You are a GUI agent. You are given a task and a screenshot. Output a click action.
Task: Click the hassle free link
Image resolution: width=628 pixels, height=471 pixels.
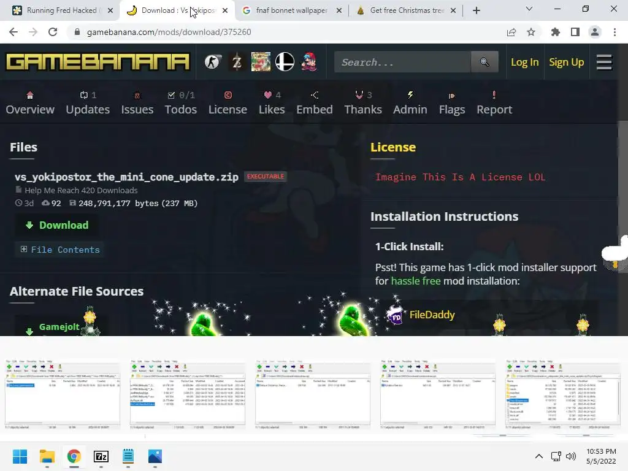(x=415, y=281)
